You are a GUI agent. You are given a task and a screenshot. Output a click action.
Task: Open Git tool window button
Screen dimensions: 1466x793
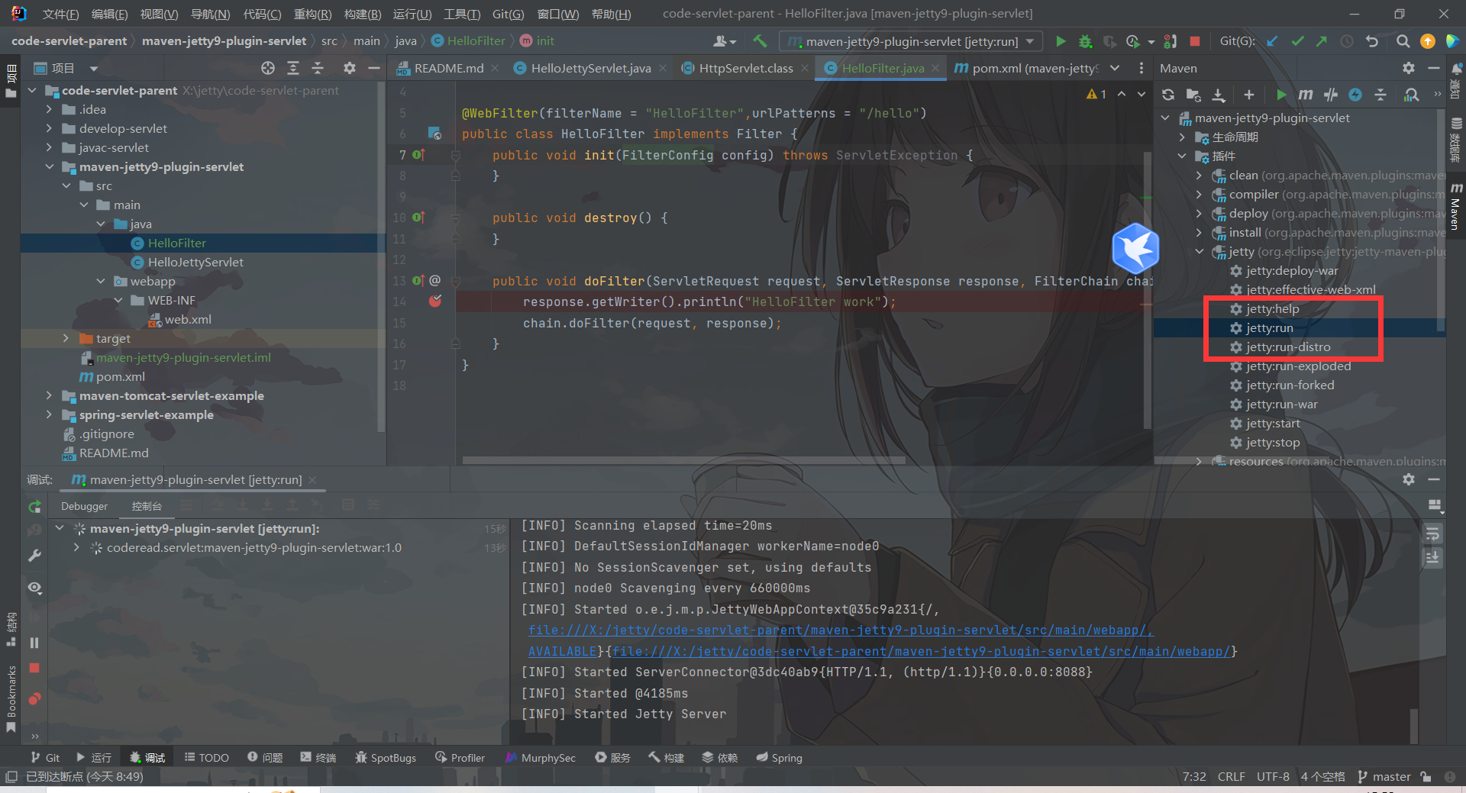point(45,757)
